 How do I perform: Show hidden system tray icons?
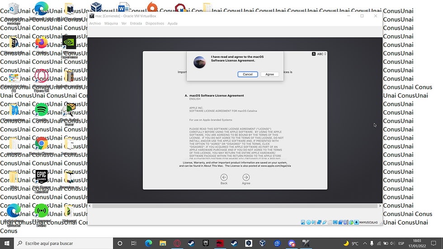(365, 244)
